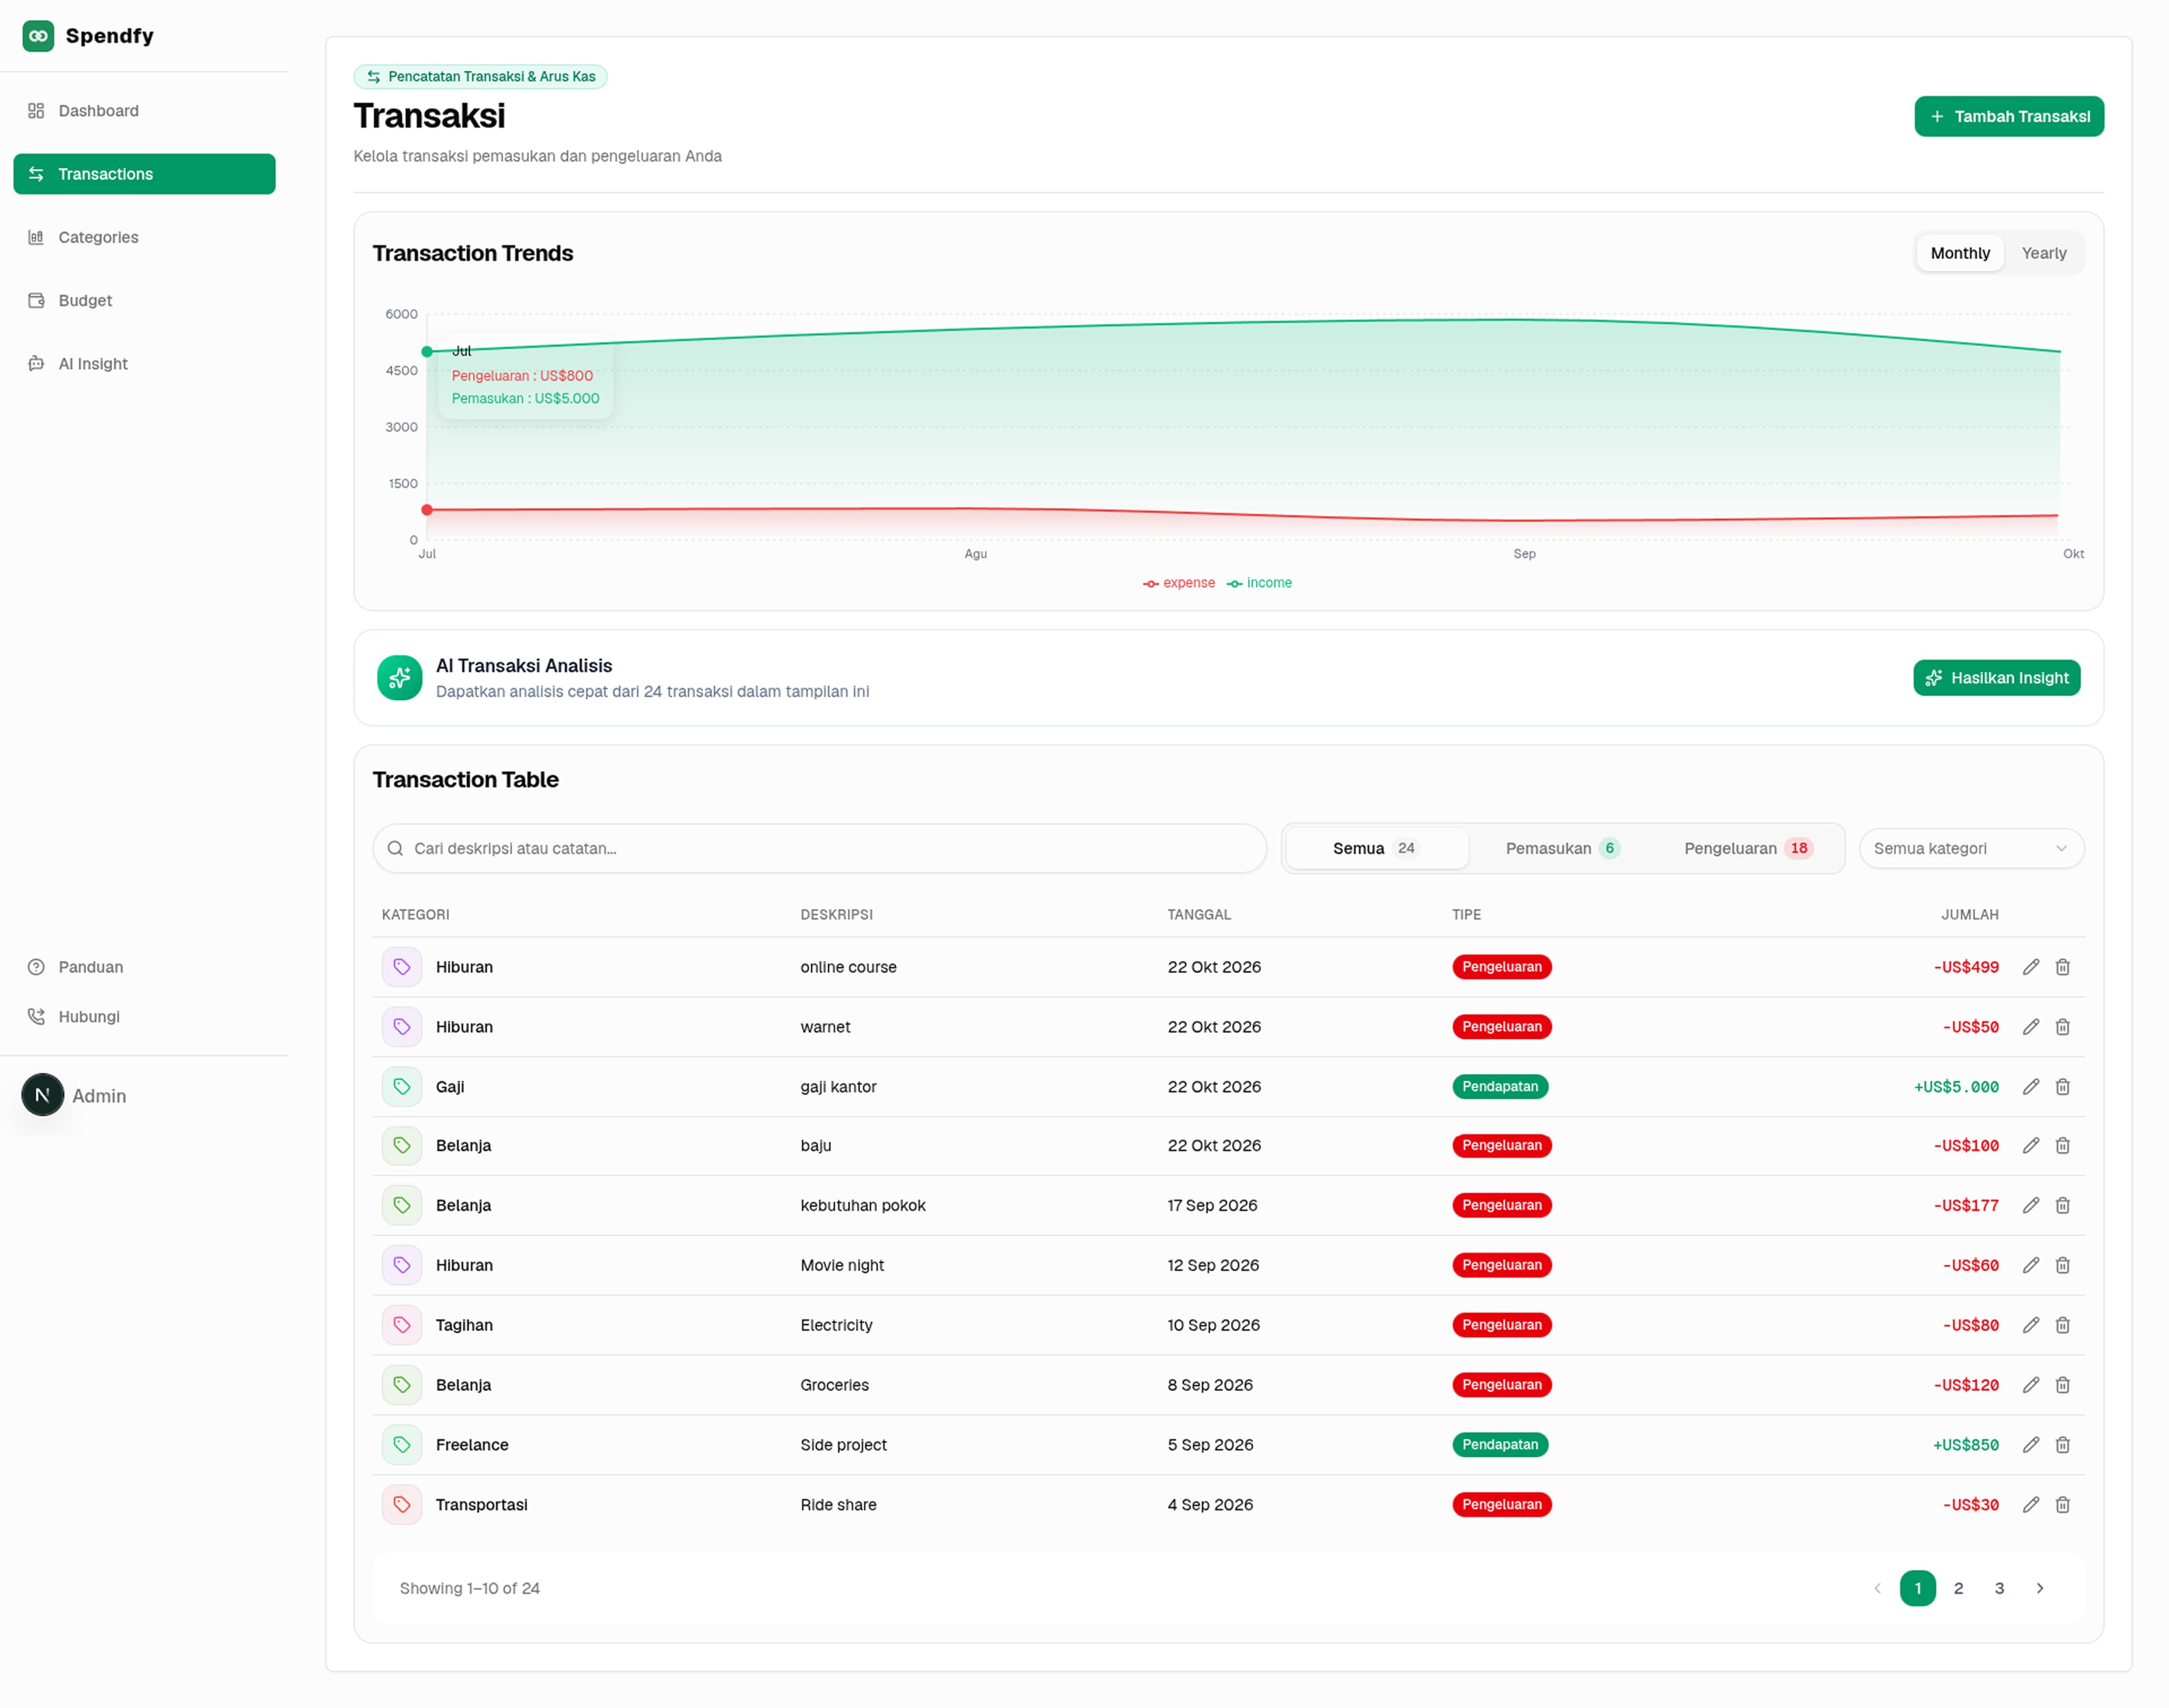The width and height of the screenshot is (2169, 1708).
Task: Go to next page chevron
Action: pos(2040,1589)
